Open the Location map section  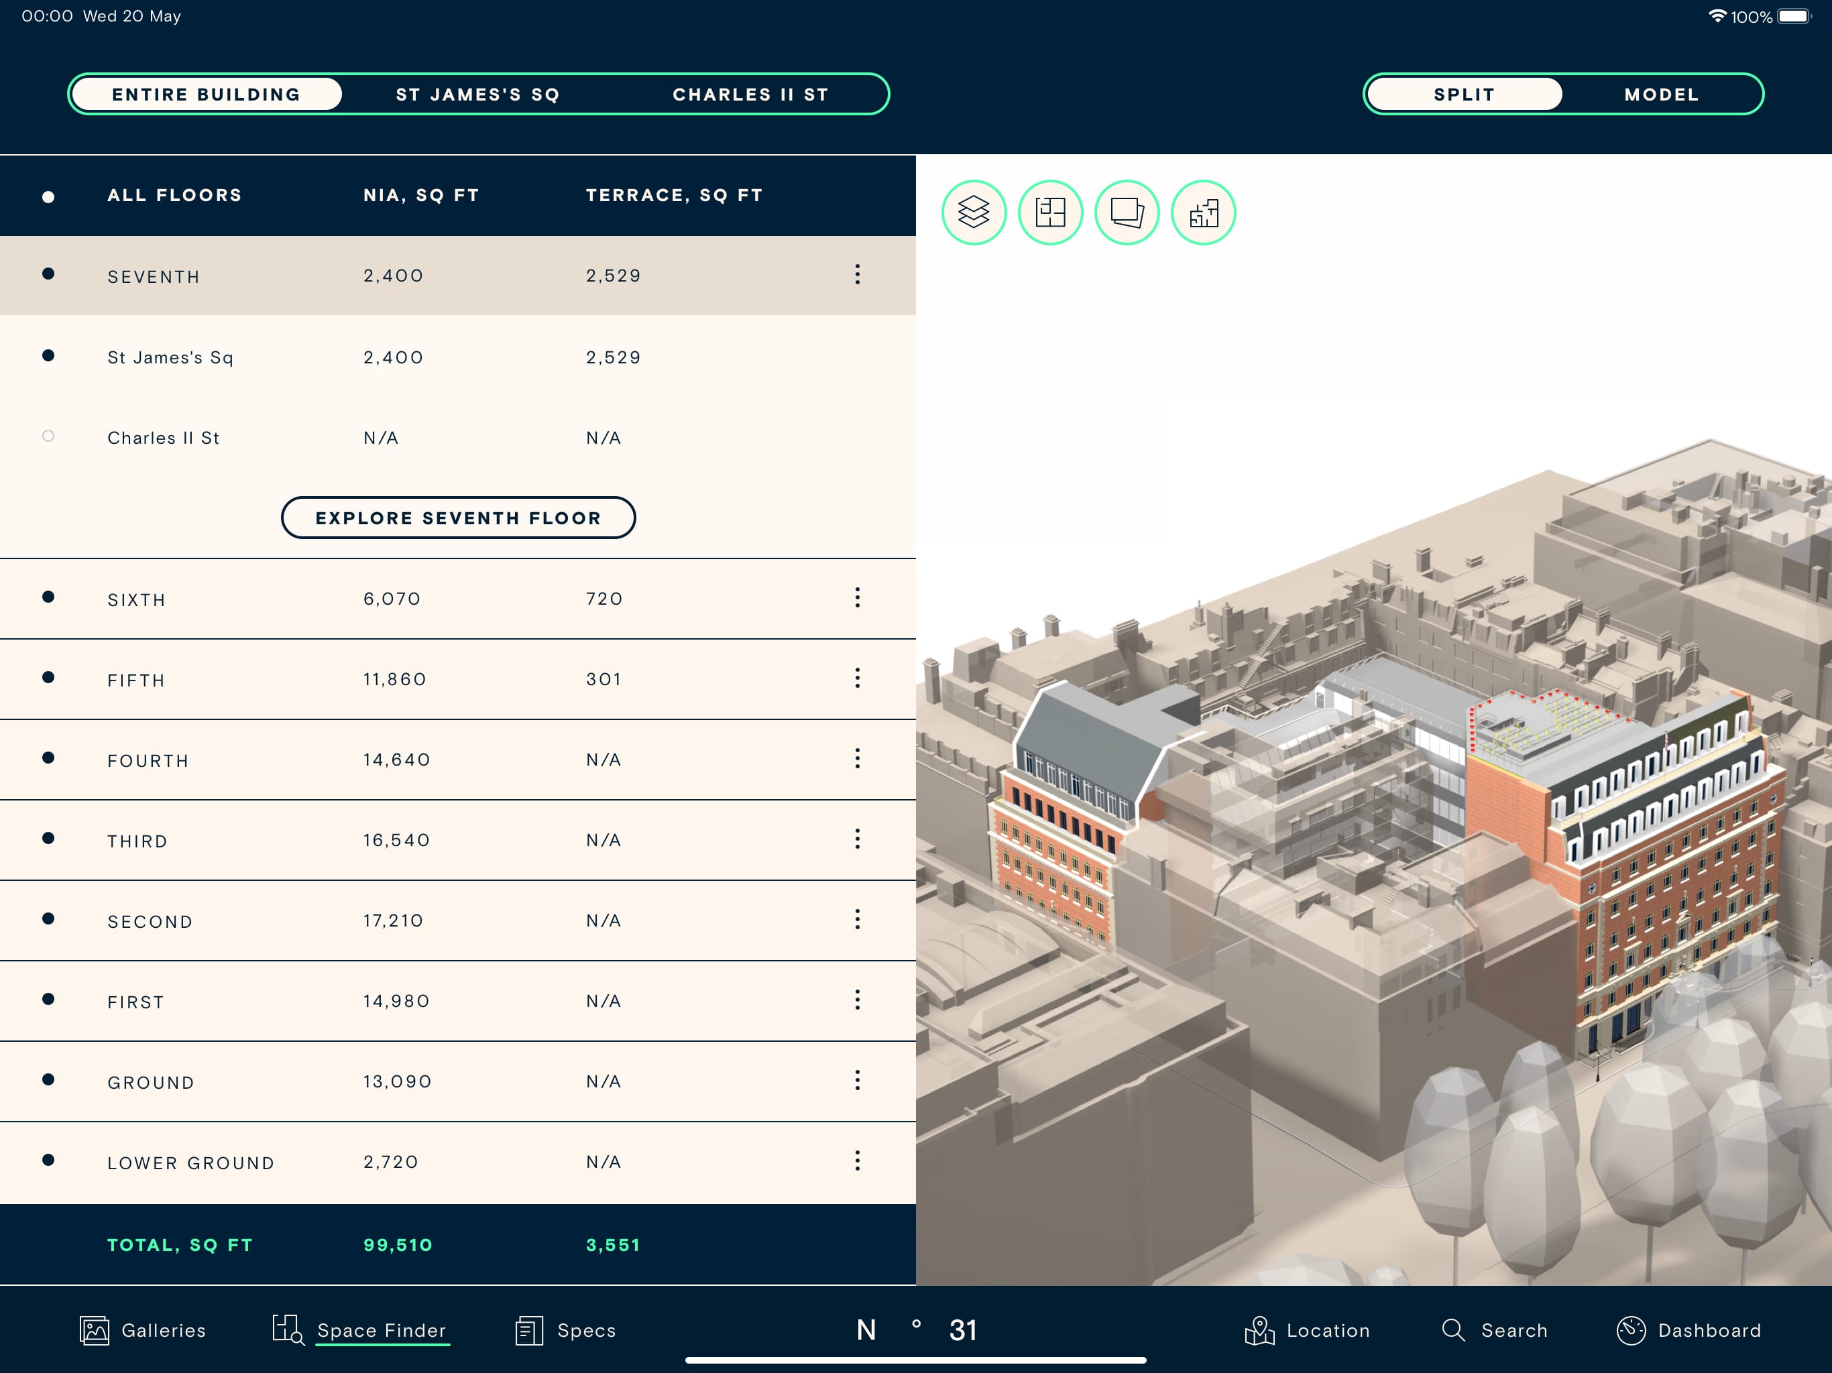(1307, 1330)
